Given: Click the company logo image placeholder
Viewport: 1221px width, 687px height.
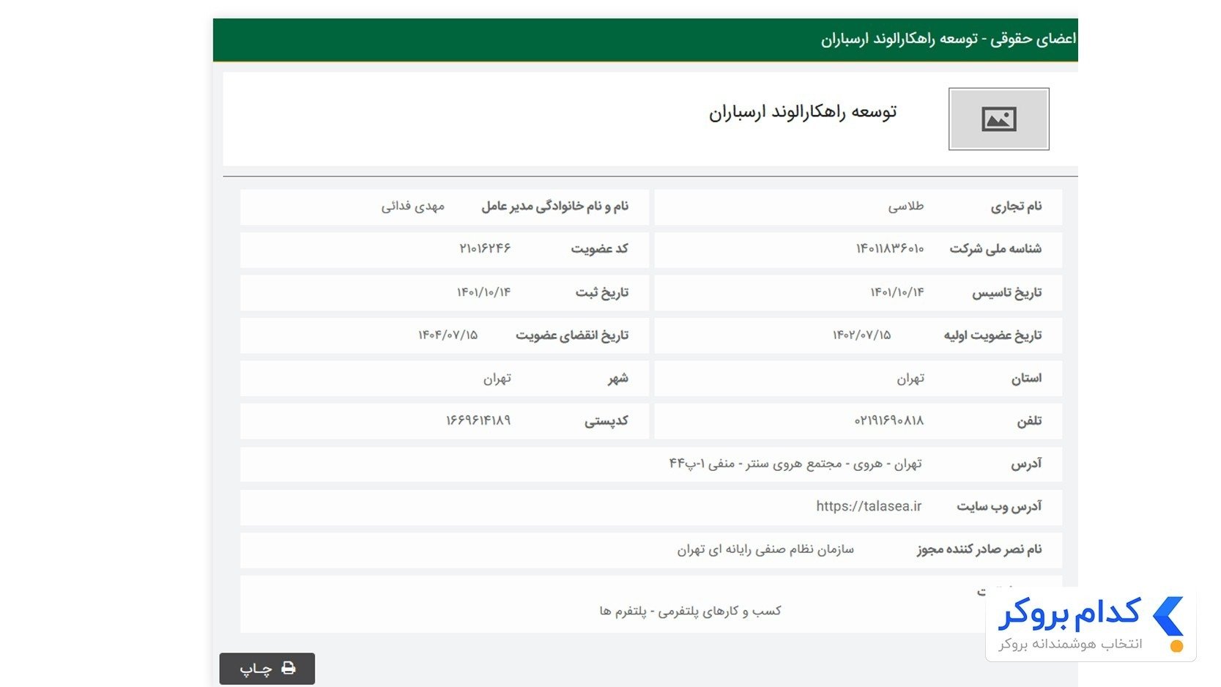Looking at the screenshot, I should pyautogui.click(x=998, y=119).
